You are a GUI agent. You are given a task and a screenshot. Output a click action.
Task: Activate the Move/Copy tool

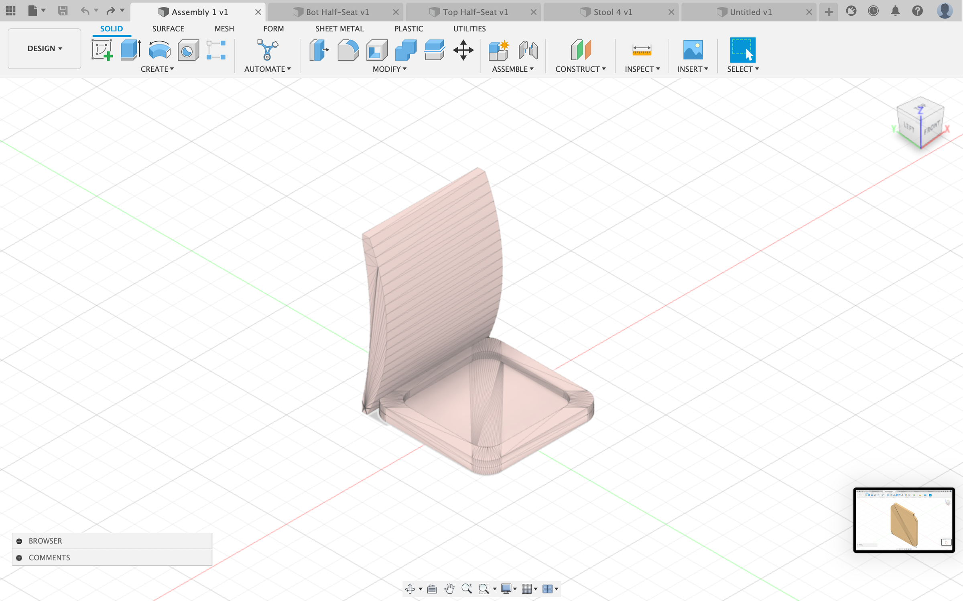(x=463, y=50)
